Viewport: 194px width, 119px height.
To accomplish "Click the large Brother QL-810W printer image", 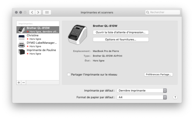I will pyautogui.click(x=78, y=34).
